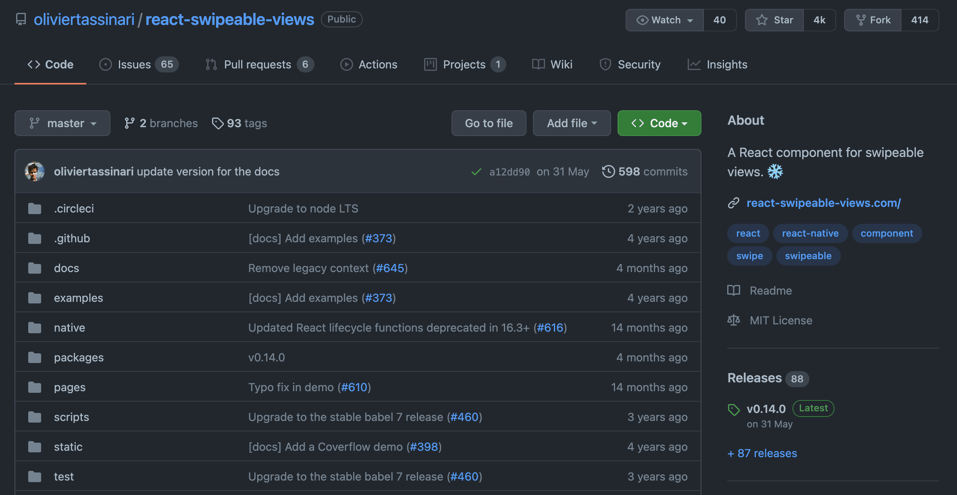The height and width of the screenshot is (495, 957).
Task: Click the commit history clock icon
Action: 609,171
